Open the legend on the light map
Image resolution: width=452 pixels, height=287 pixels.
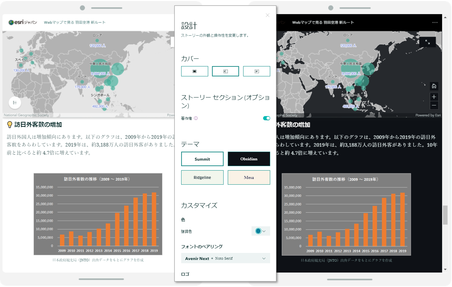coord(15,103)
